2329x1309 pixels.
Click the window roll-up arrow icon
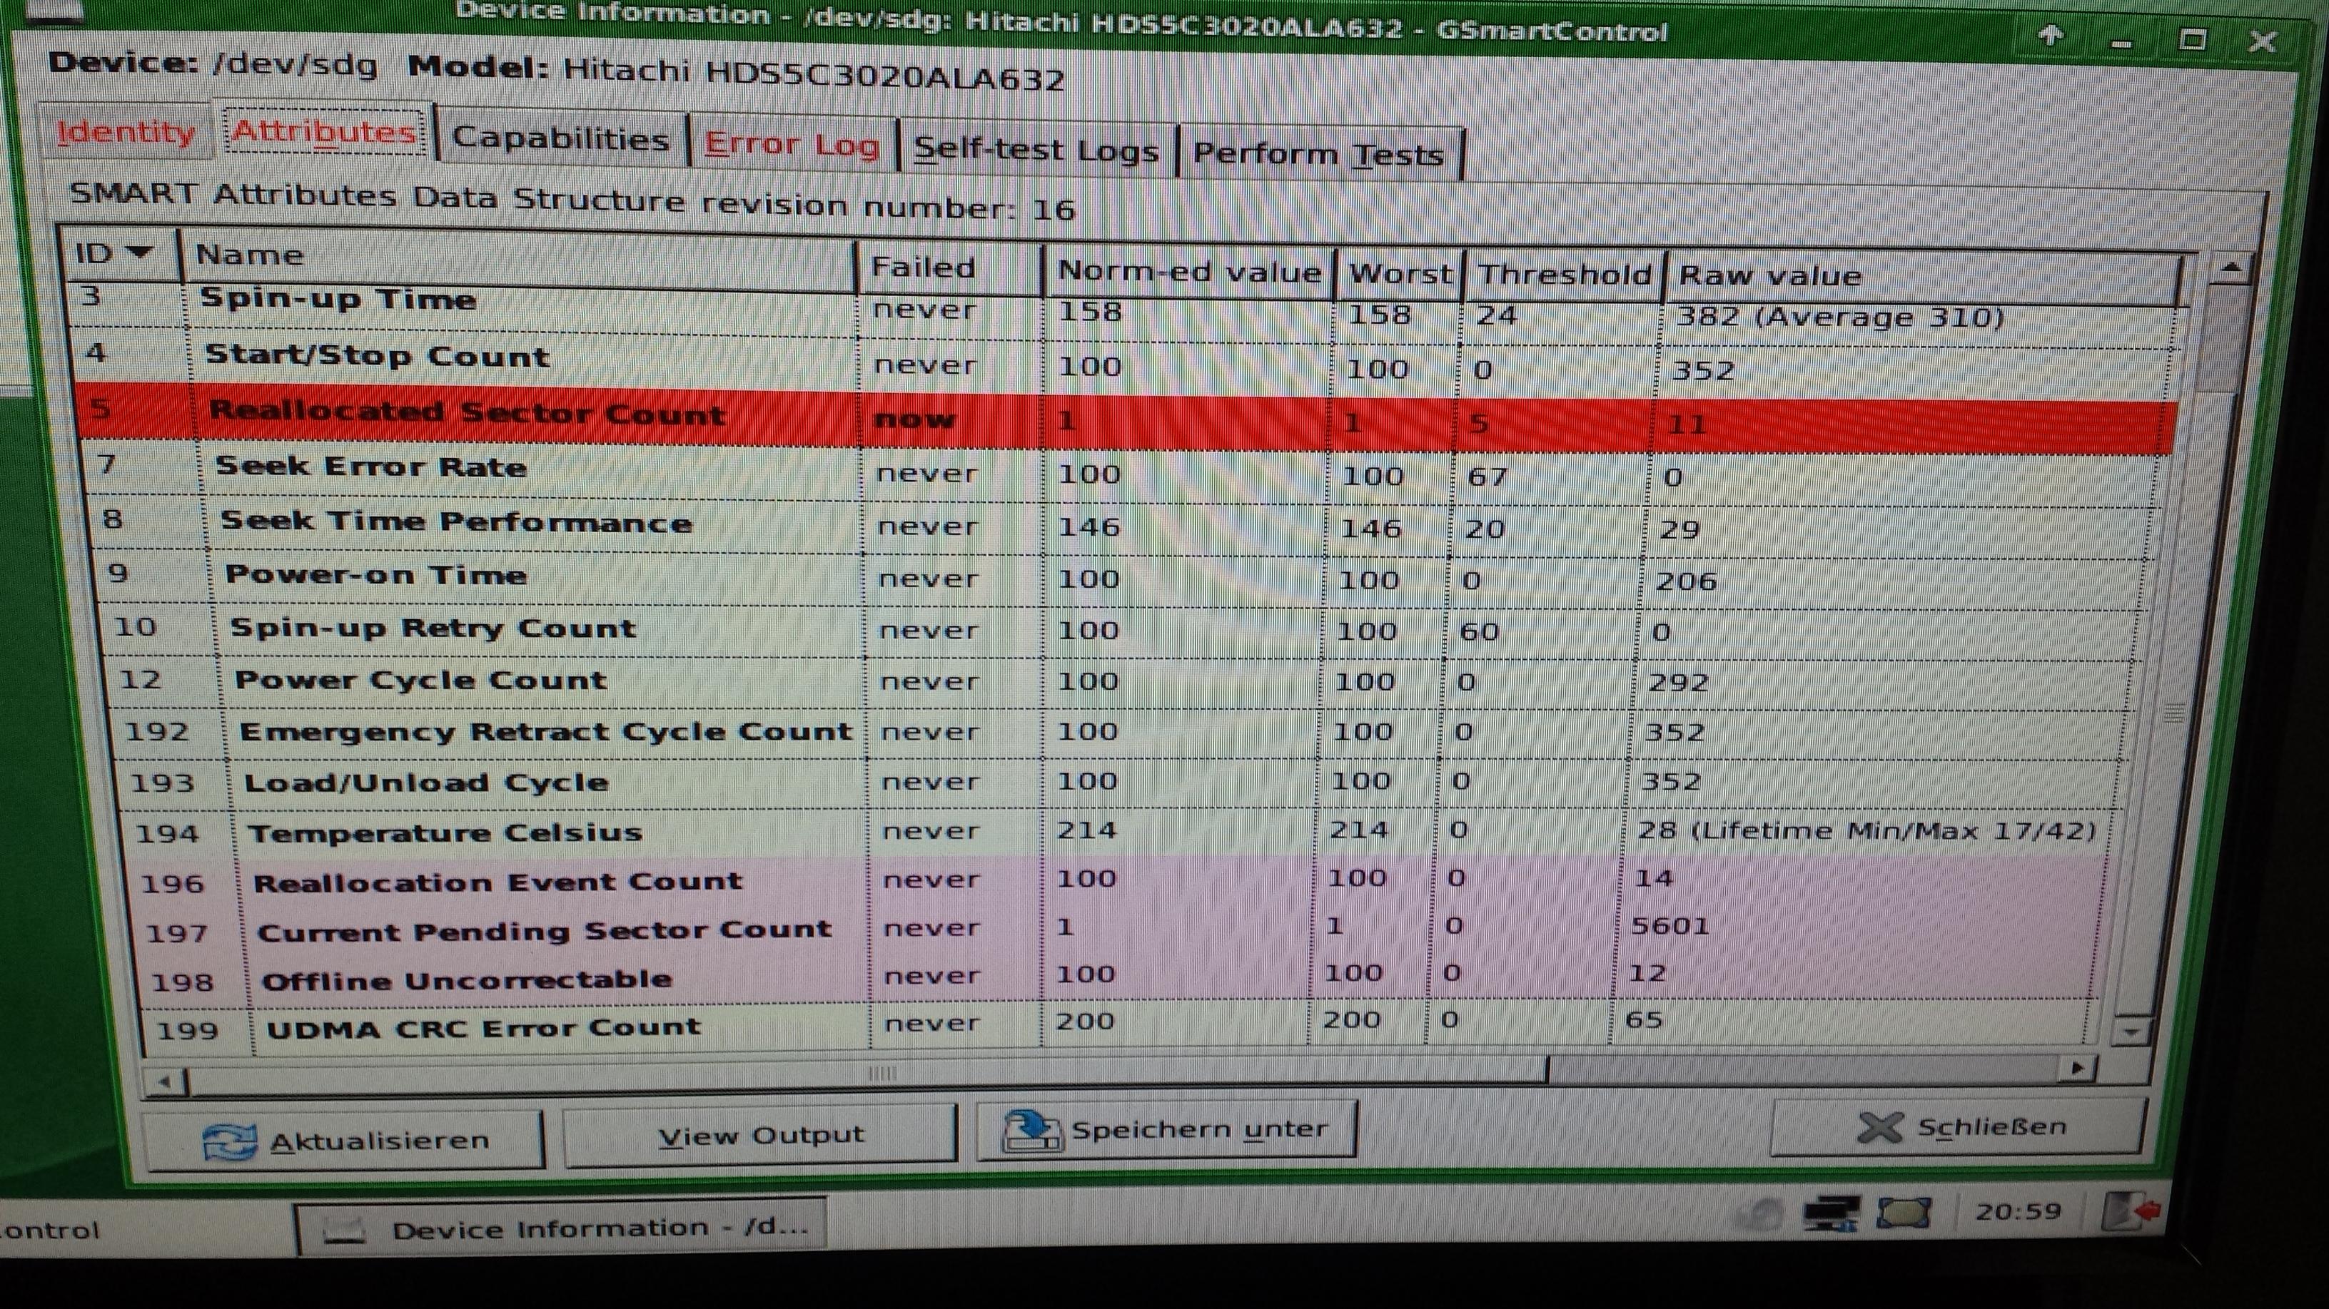point(2050,35)
